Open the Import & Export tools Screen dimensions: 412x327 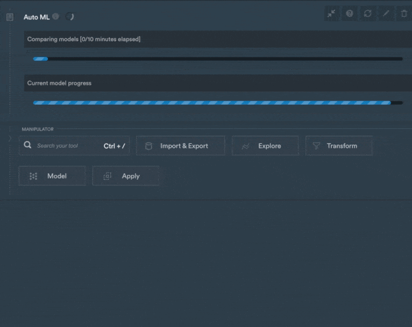[x=181, y=146]
